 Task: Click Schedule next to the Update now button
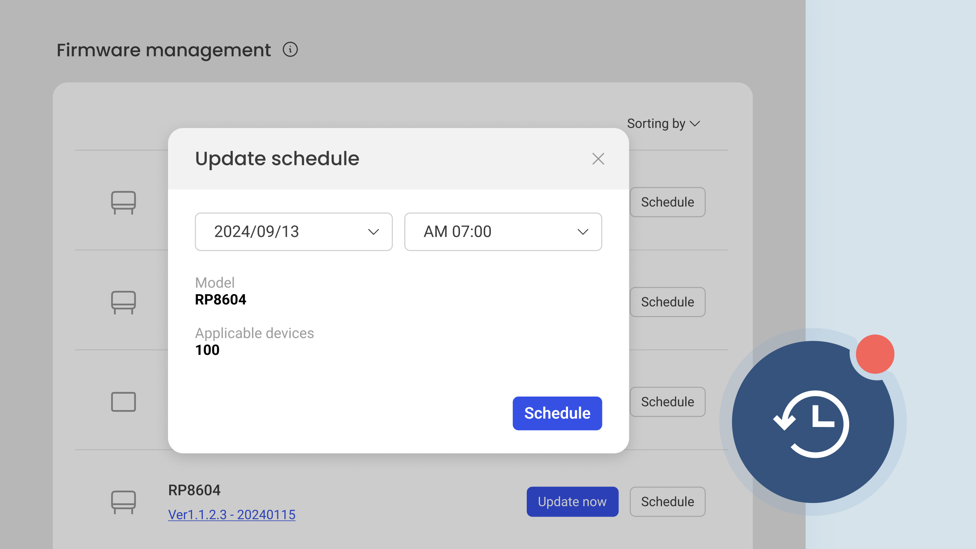click(667, 501)
